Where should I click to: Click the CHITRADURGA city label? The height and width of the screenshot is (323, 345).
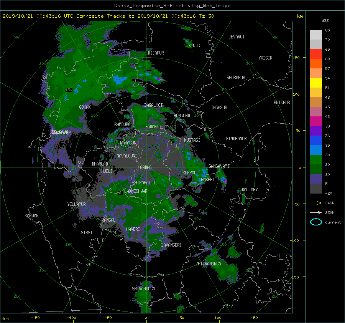tap(209, 264)
